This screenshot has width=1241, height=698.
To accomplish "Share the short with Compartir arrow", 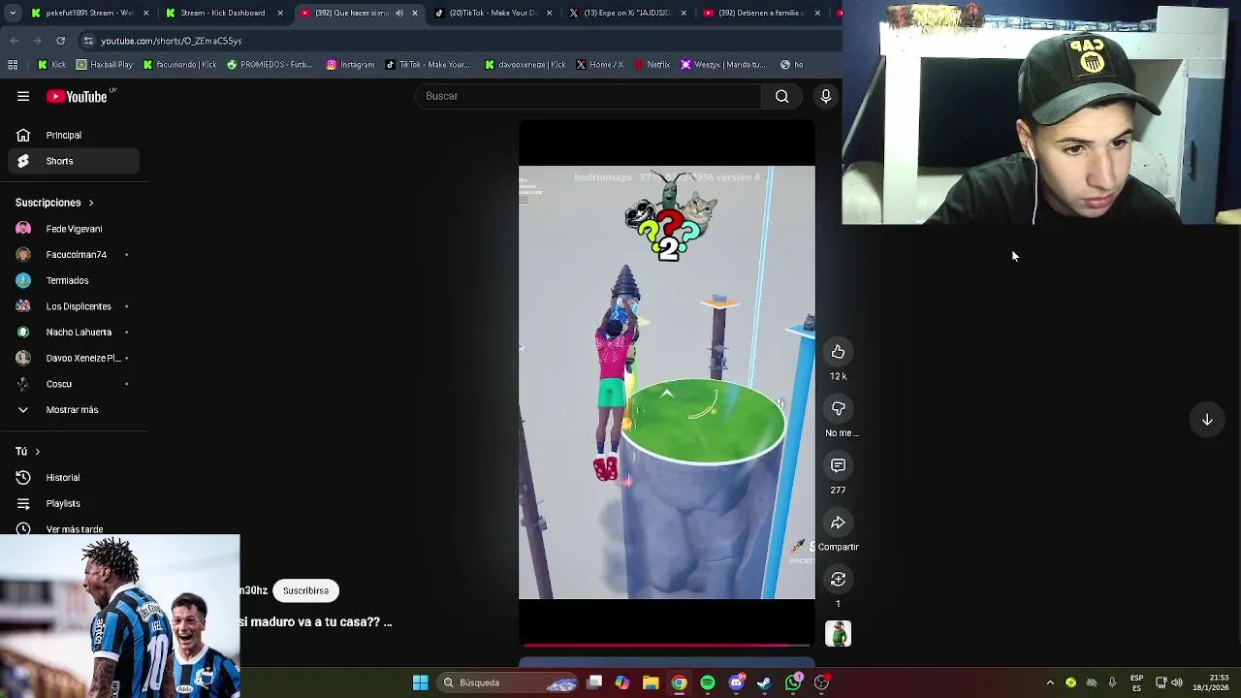I will [x=839, y=523].
